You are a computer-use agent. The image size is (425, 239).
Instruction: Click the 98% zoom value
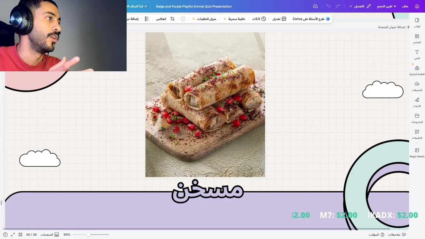[x=67, y=235]
